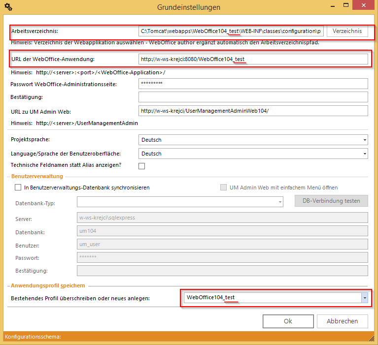Click into the Arbeitsverzeichnis path field
The height and width of the screenshot is (345, 378).
tap(231, 31)
